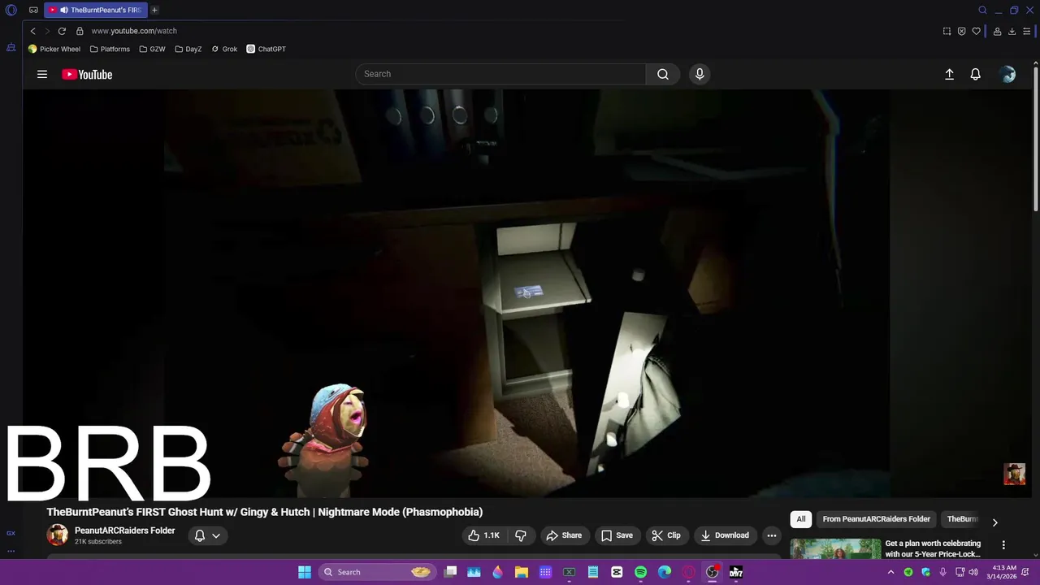
Task: Select From PeanutARCRaiders Folder chip
Action: pyautogui.click(x=876, y=519)
